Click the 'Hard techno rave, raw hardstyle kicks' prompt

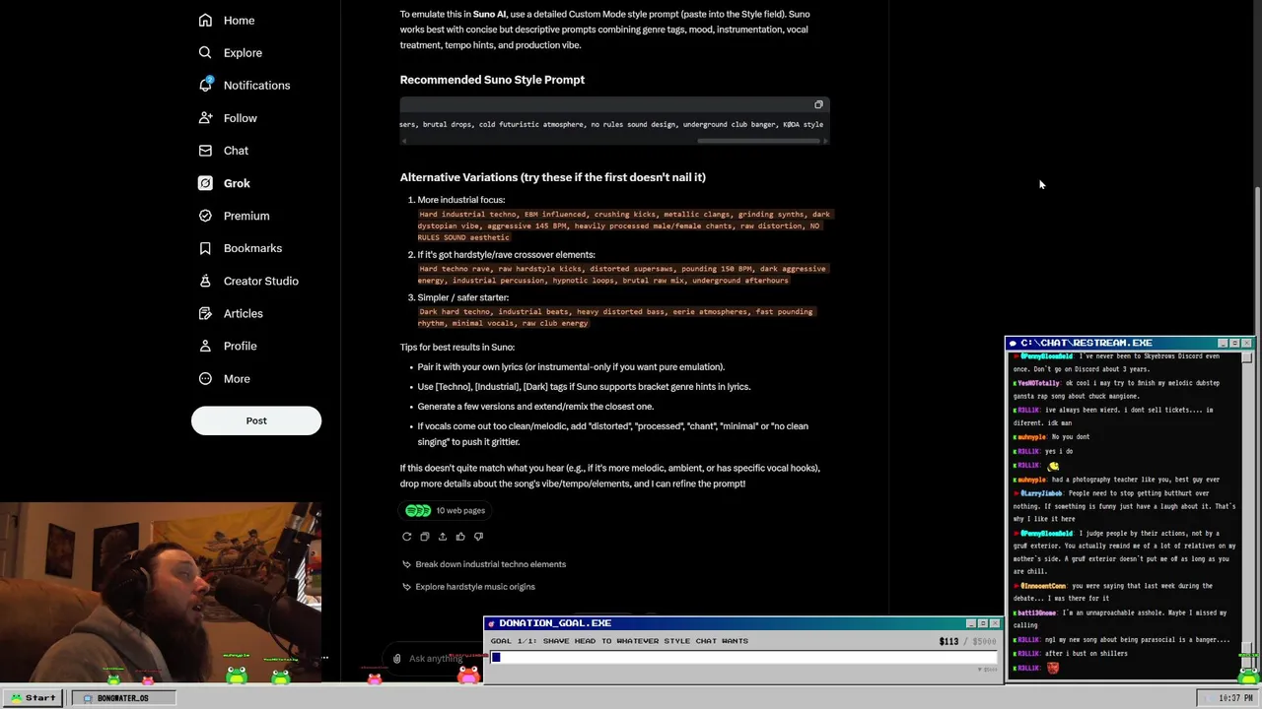(x=622, y=275)
